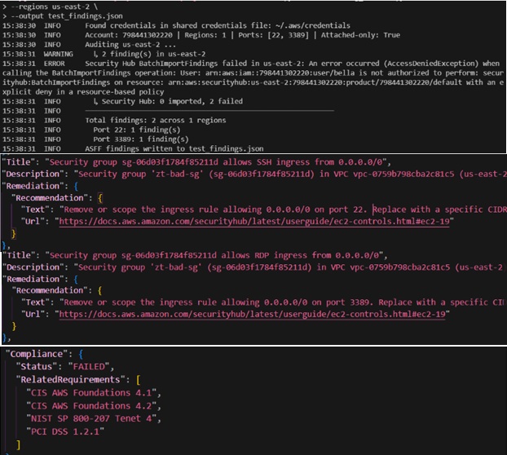Screen dimensions: 507x455
Task: Click the 'Attached-only: True' value
Action: pos(360,35)
